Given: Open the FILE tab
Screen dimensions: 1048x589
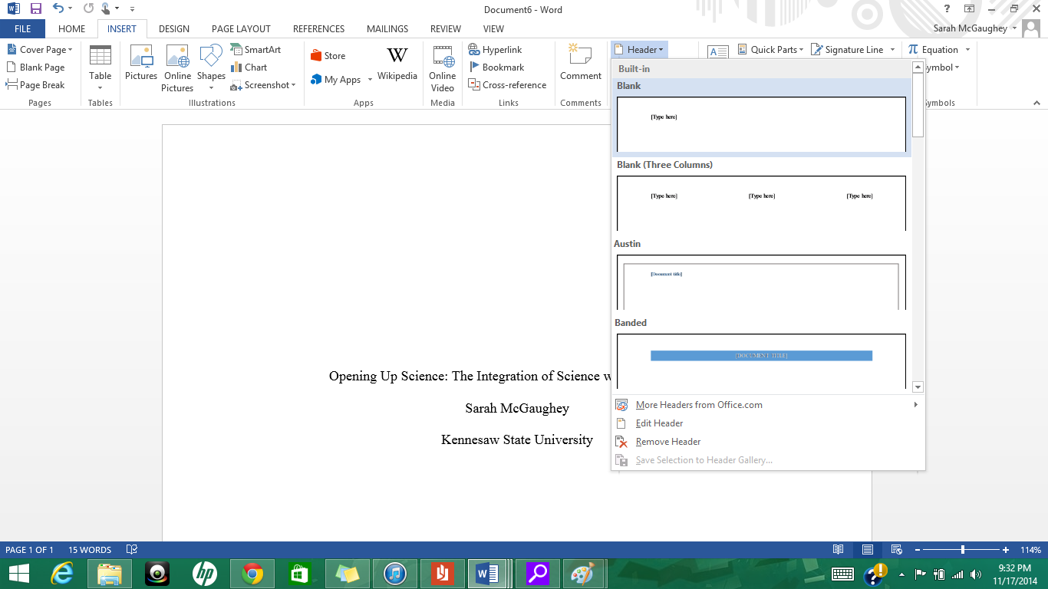Looking at the screenshot, I should point(22,29).
